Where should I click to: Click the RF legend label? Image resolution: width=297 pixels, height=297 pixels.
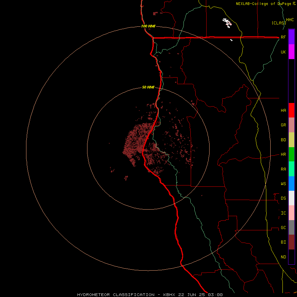[x=283, y=37]
